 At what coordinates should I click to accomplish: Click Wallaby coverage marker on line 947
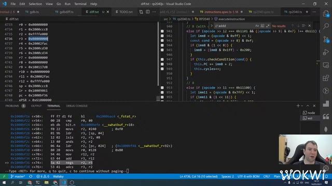[162, 59]
